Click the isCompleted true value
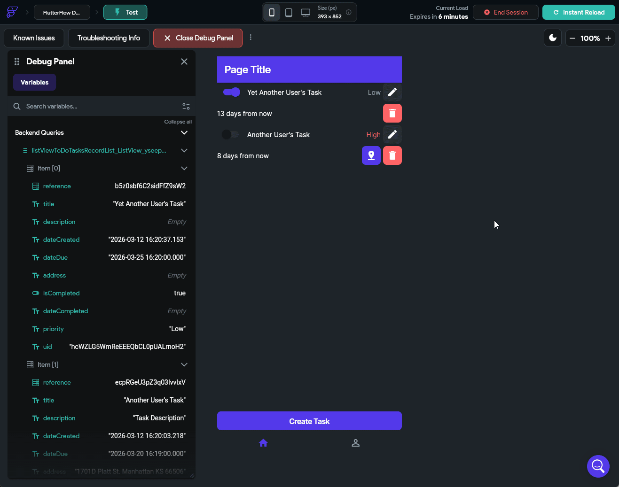619x487 pixels. coord(180,293)
